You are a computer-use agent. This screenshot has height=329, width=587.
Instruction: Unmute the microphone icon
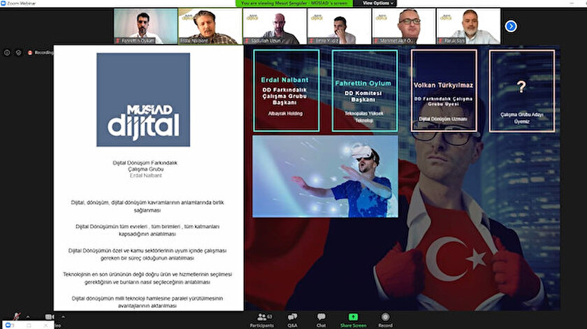[17, 316]
